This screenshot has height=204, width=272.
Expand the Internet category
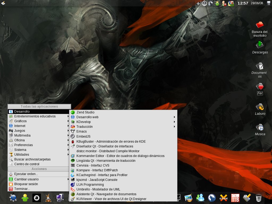click(x=39, y=126)
